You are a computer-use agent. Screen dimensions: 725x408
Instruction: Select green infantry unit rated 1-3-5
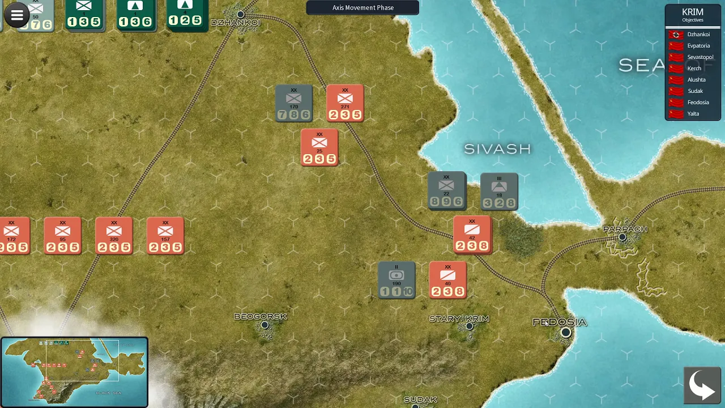coord(84,15)
